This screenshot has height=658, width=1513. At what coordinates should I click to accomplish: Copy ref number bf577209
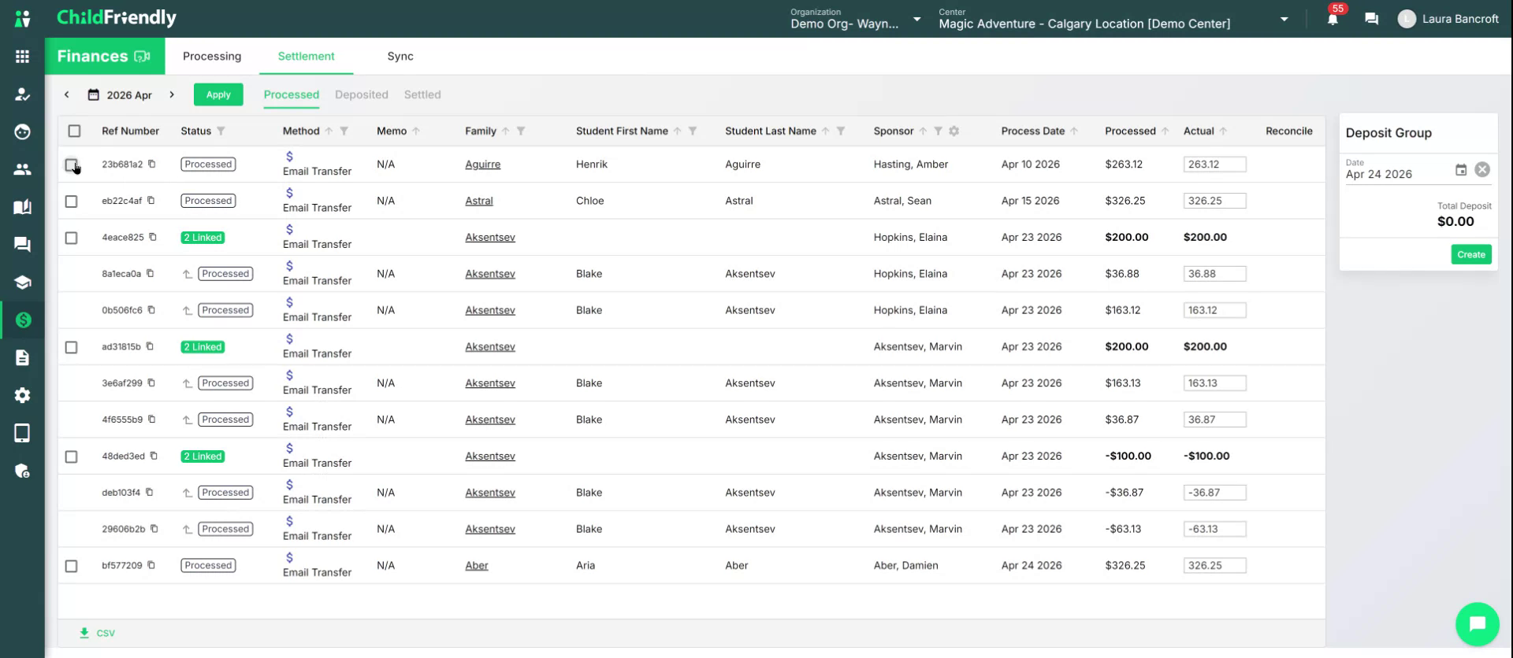pyautogui.click(x=151, y=565)
